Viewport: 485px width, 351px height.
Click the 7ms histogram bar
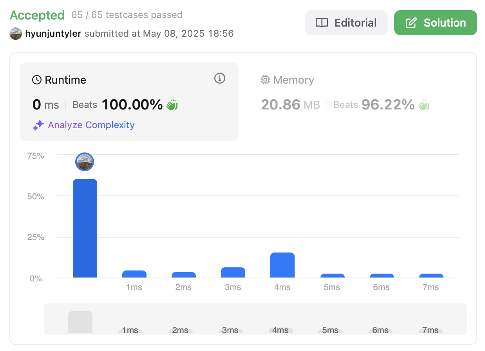coord(431,276)
